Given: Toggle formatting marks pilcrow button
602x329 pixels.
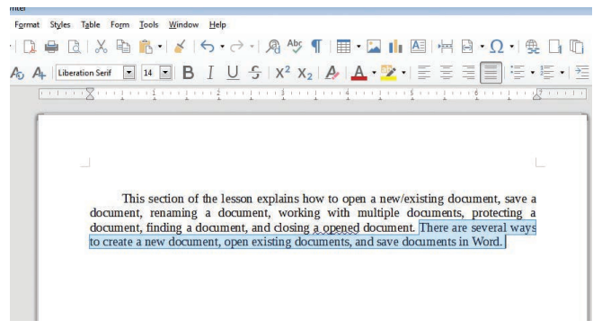Looking at the screenshot, I should coord(316,47).
